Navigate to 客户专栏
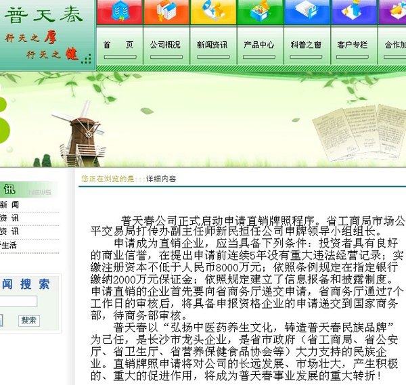Screen dimensions: 406x385 [353, 45]
